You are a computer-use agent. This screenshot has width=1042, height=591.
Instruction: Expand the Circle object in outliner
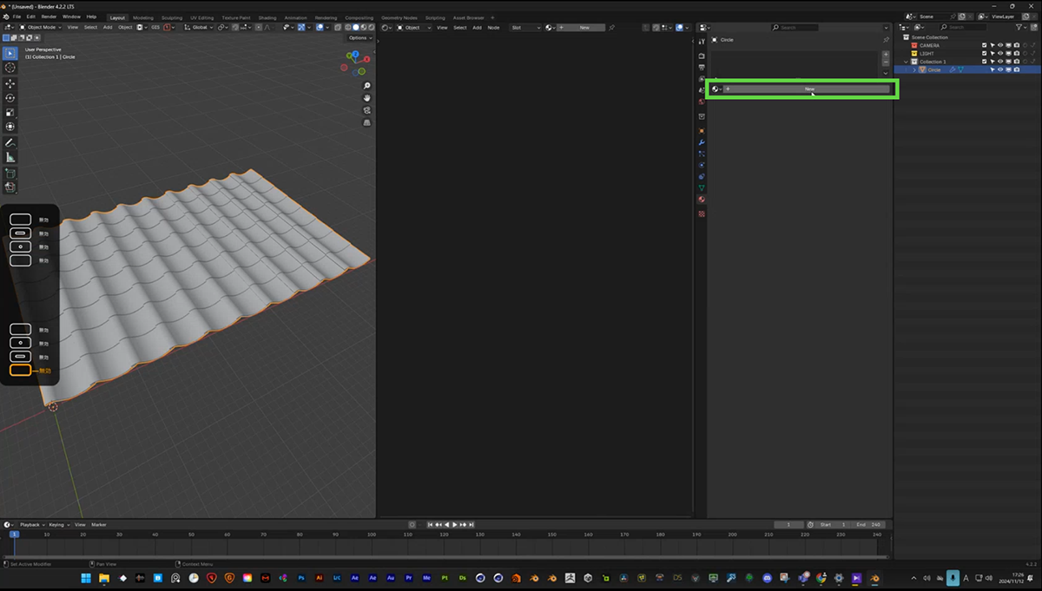click(914, 69)
